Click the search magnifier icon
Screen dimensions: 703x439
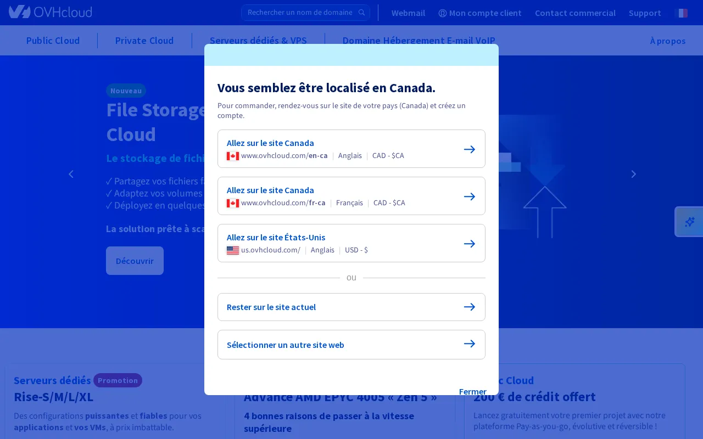(361, 13)
